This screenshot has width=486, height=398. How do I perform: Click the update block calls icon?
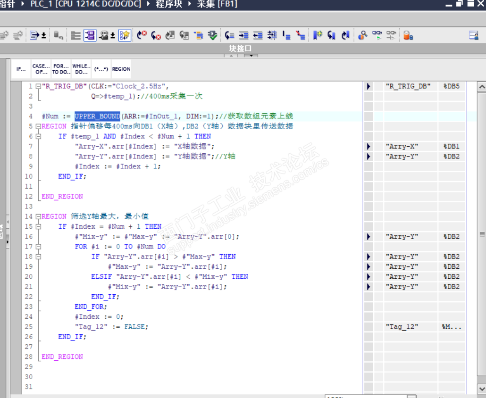[x=170, y=35]
